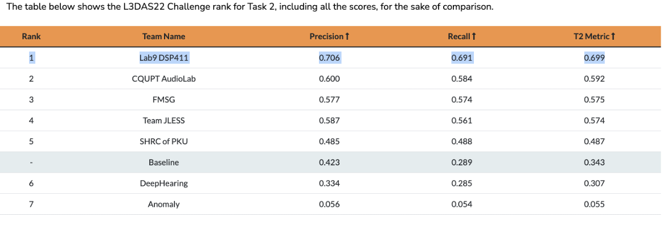The height and width of the screenshot is (225, 663).
Task: Click the DeepHearing team name
Action: pos(163,184)
